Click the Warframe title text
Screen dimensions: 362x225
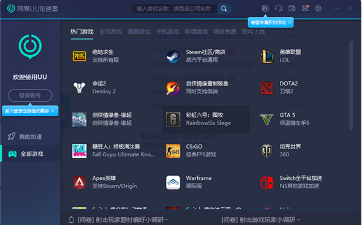[198, 178]
